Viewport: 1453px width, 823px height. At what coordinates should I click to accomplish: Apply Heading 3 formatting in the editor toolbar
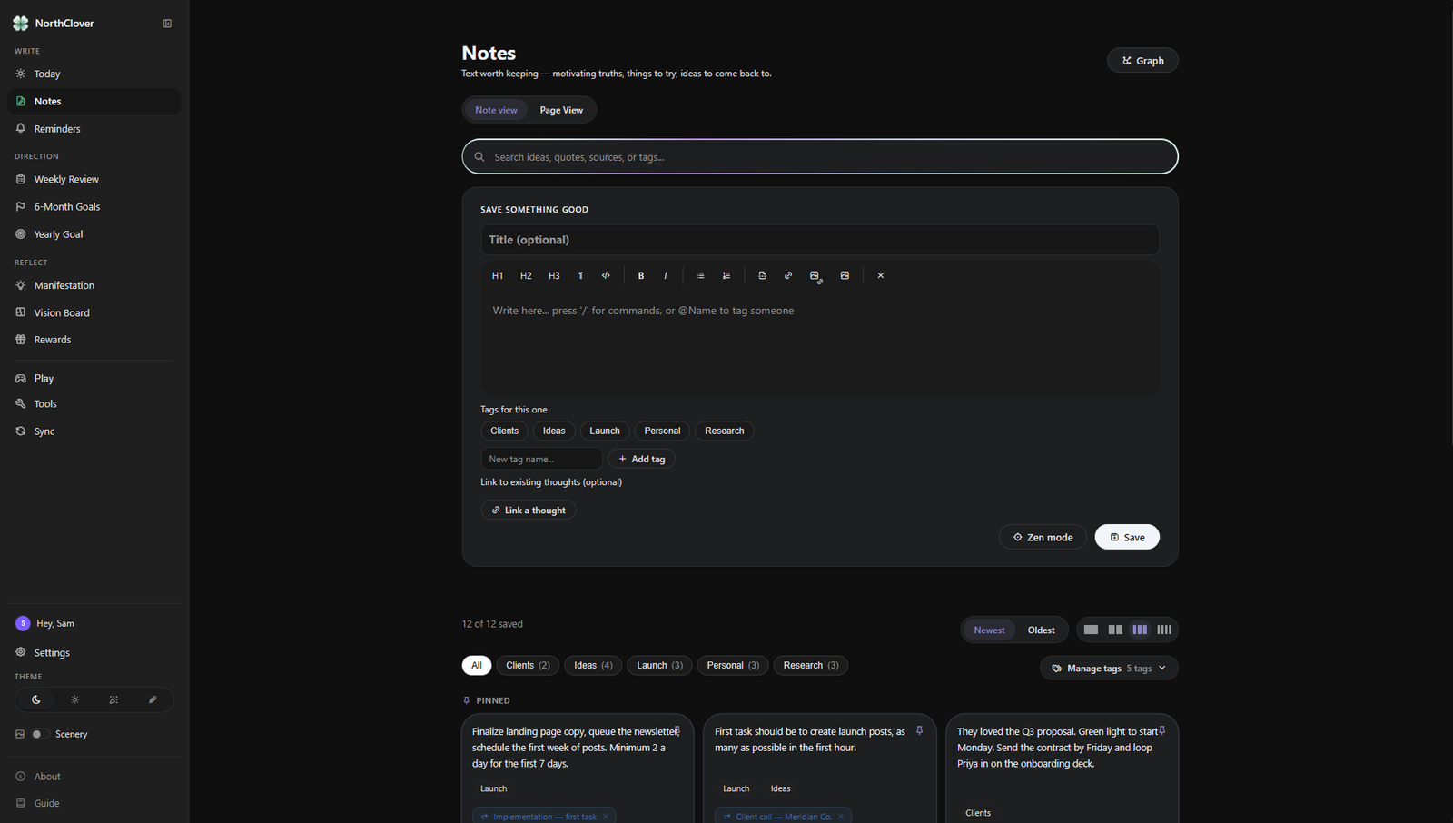554,275
